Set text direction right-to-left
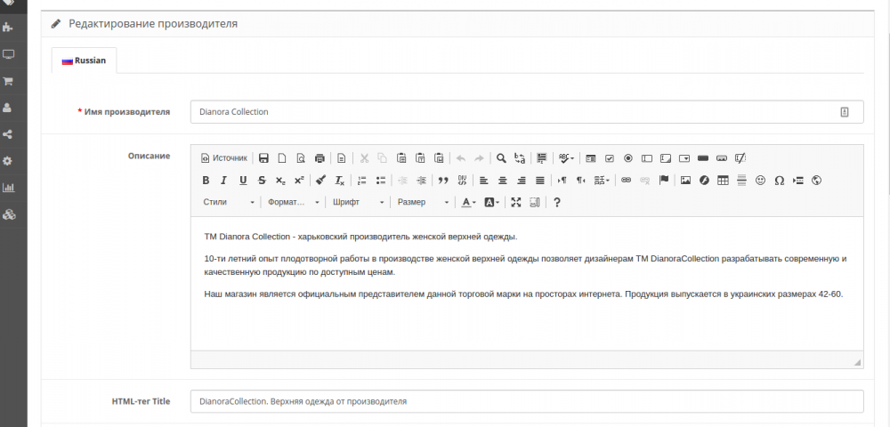 point(580,181)
